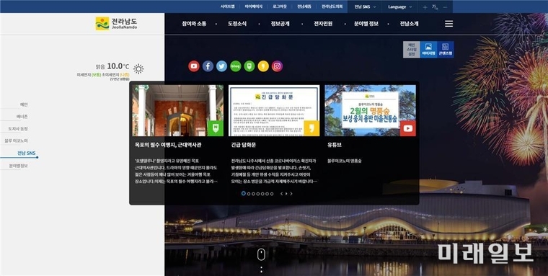Switch main style to 이미지형
548x276 pixels.
[428, 50]
